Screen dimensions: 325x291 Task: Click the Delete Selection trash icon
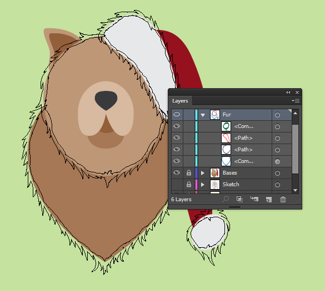283,200
